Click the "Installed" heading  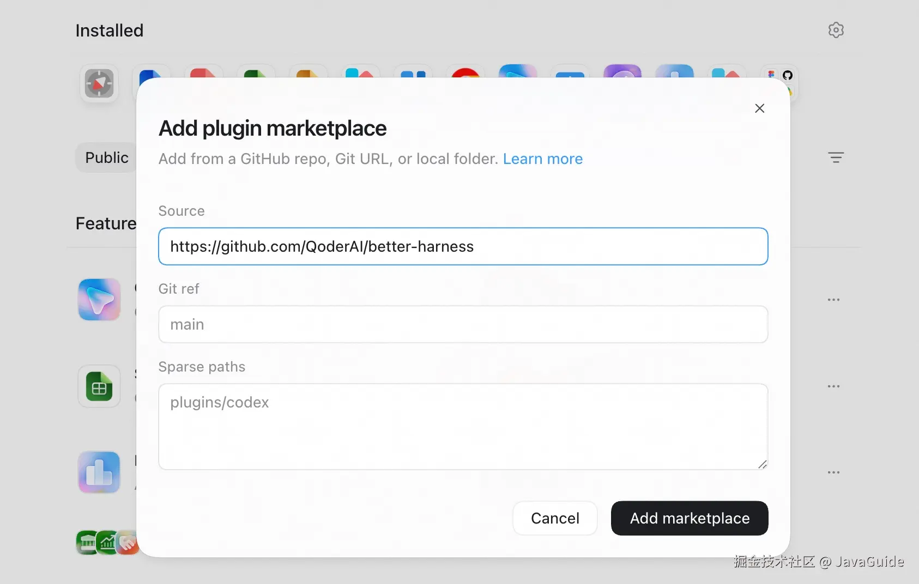(110, 31)
